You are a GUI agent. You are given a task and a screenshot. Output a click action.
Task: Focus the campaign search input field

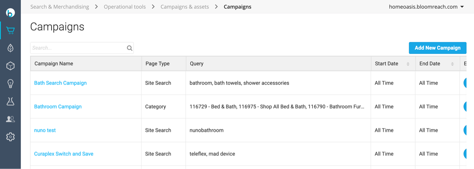[78, 48]
